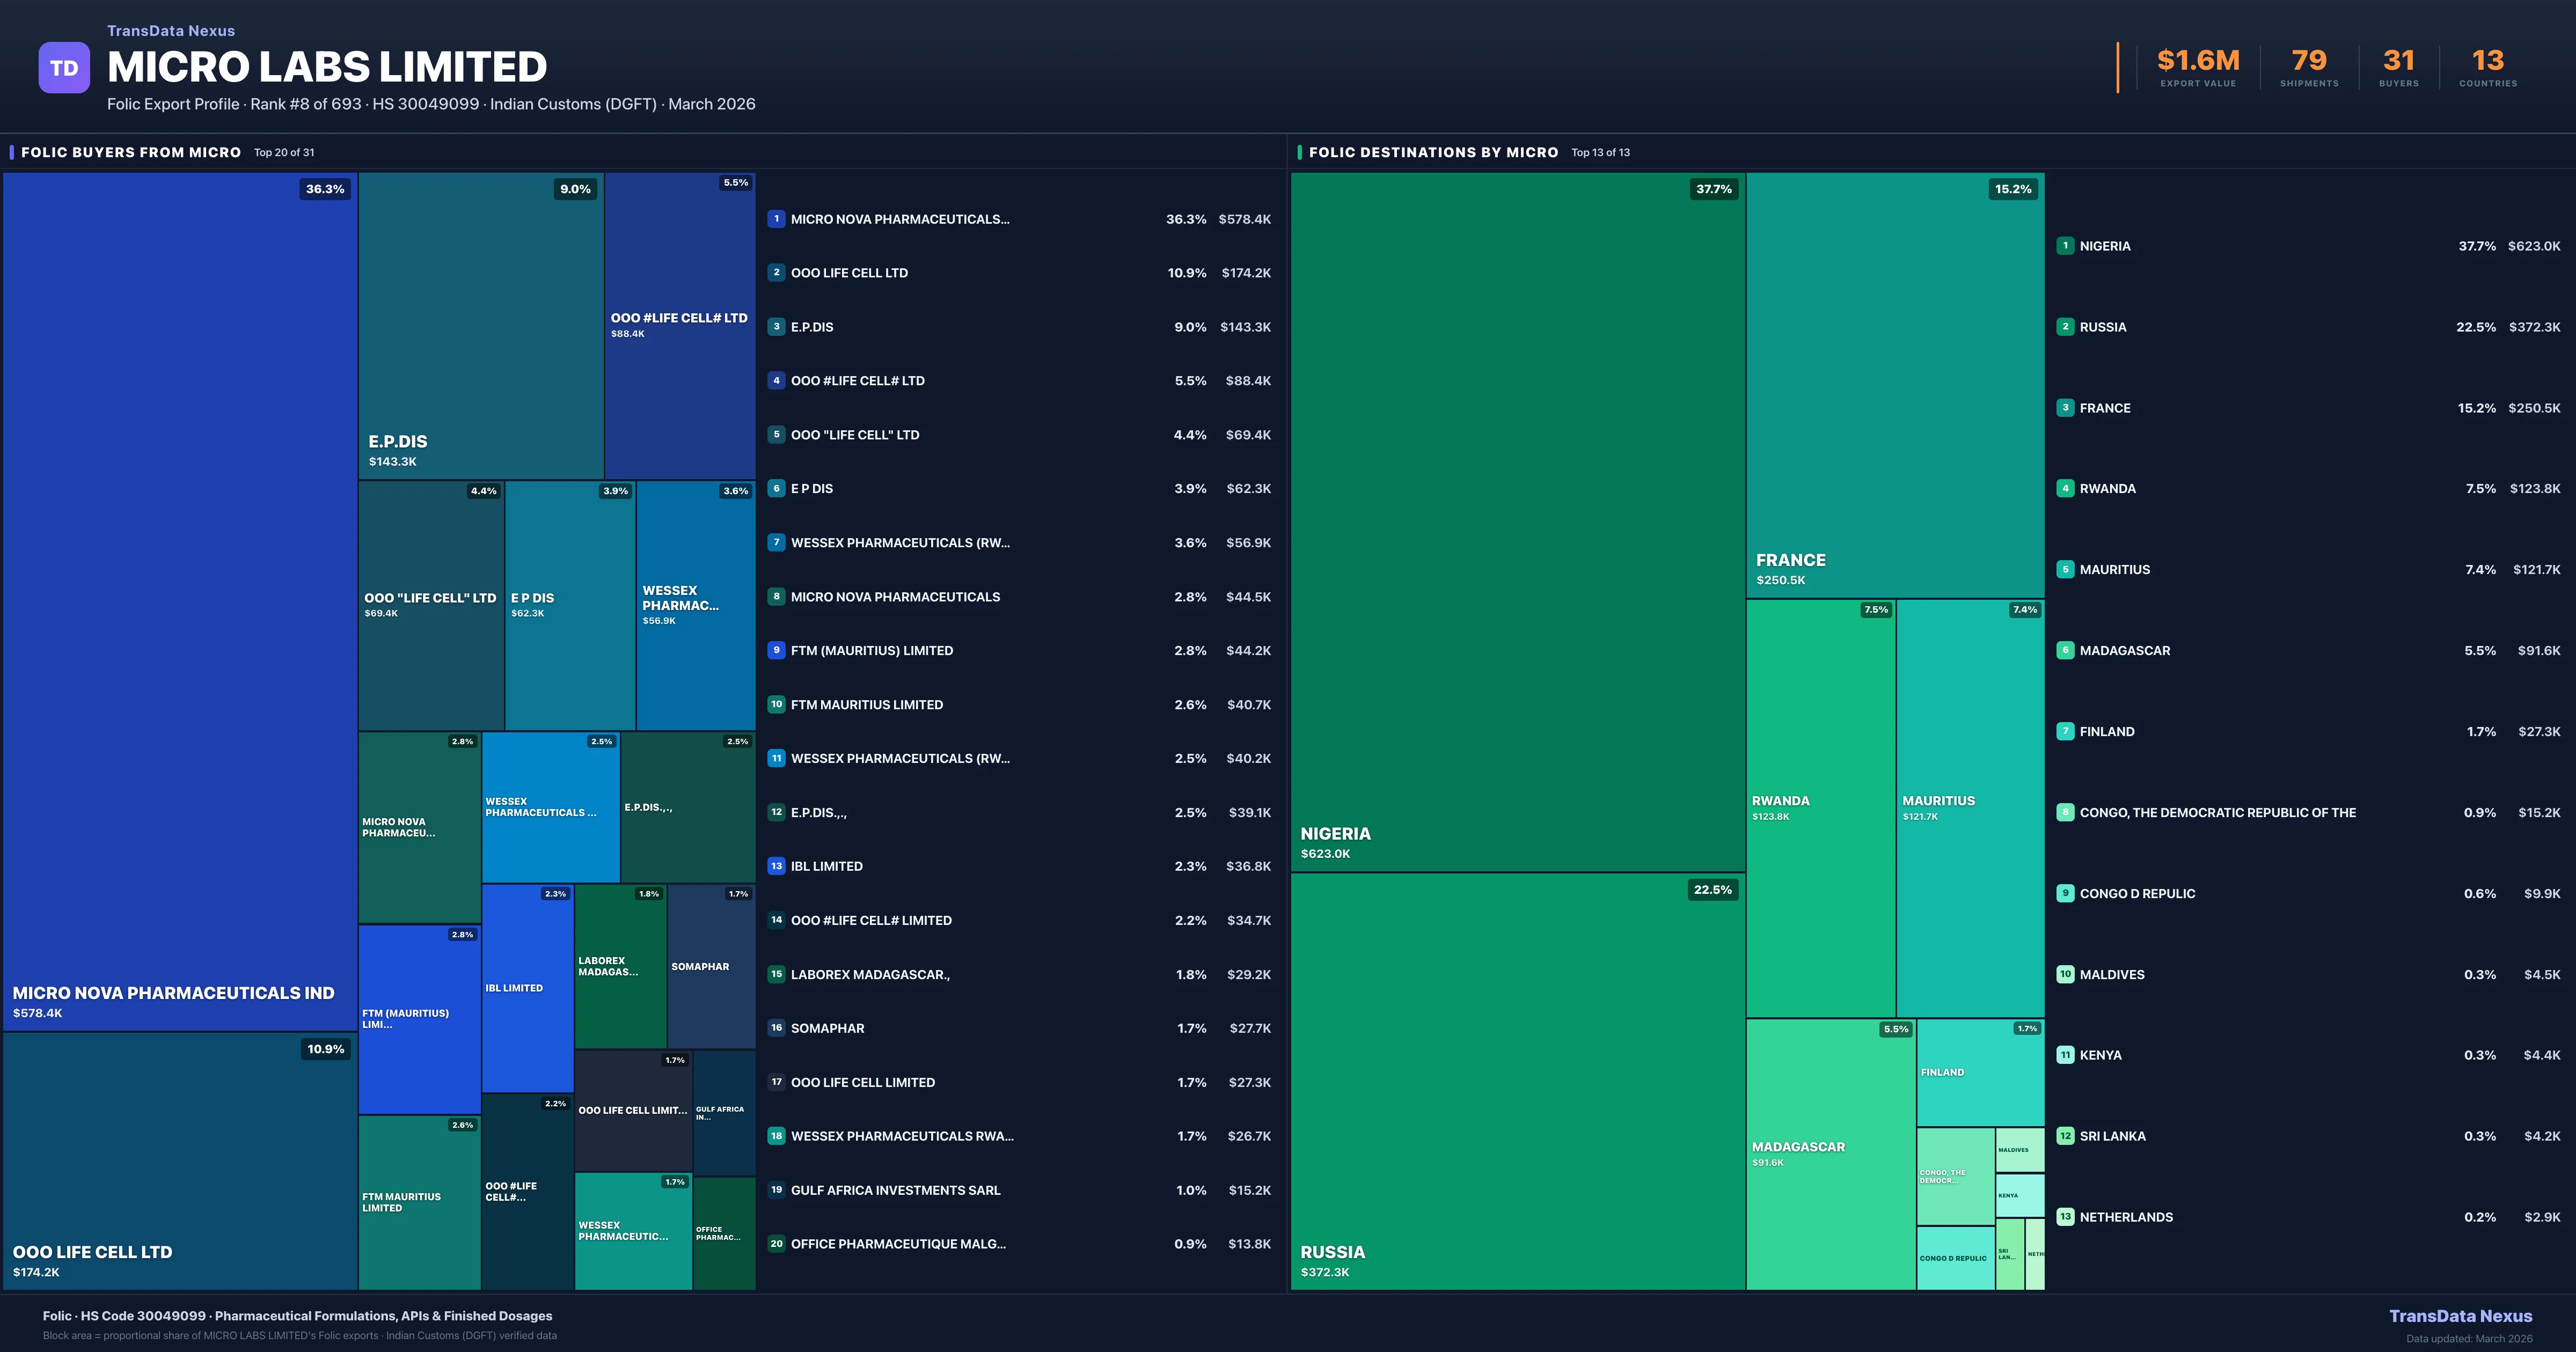Click rank badge 6 beside Madagascar
Screen dimensions: 2576x1352
pyautogui.click(x=2065, y=650)
